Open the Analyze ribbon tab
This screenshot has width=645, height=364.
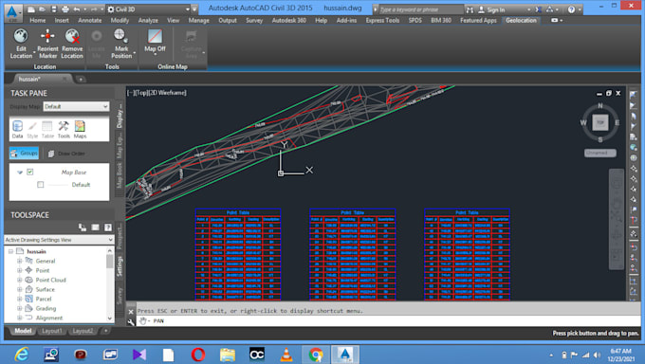148,20
